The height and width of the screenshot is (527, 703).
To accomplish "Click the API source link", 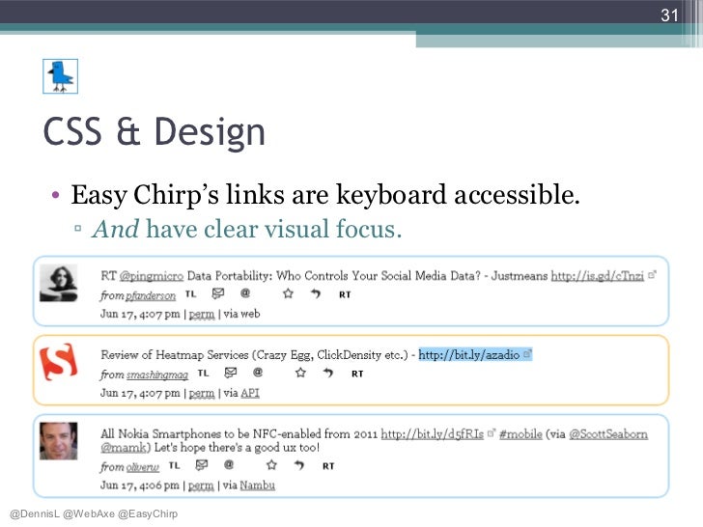I will tap(250, 393).
